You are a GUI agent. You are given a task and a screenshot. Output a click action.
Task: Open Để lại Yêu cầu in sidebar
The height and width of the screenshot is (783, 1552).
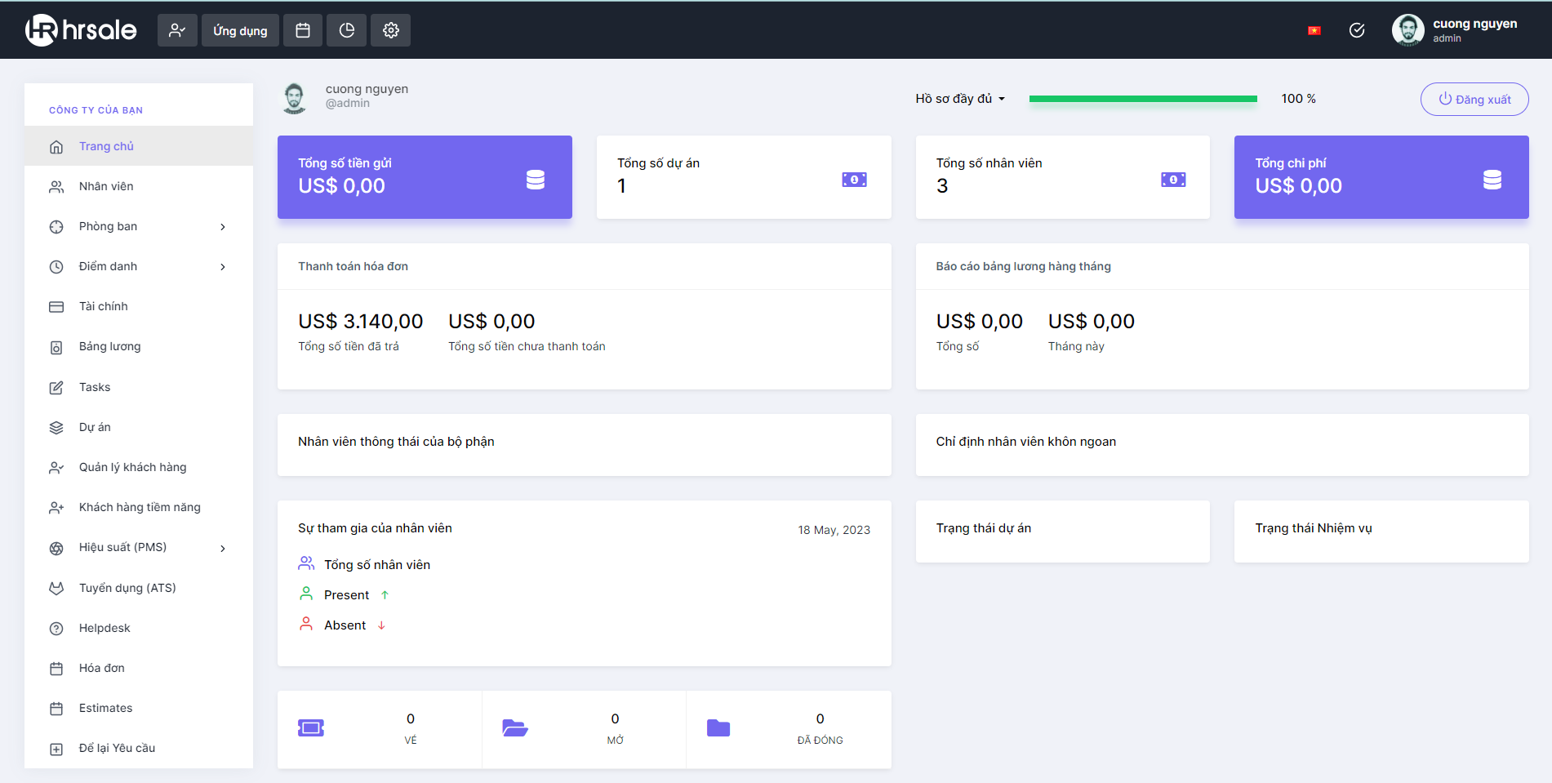[139, 748]
